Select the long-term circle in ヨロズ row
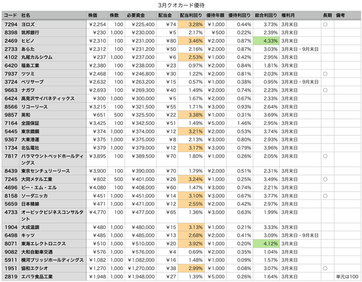The width and height of the screenshot is (362, 282). [x=325, y=25]
